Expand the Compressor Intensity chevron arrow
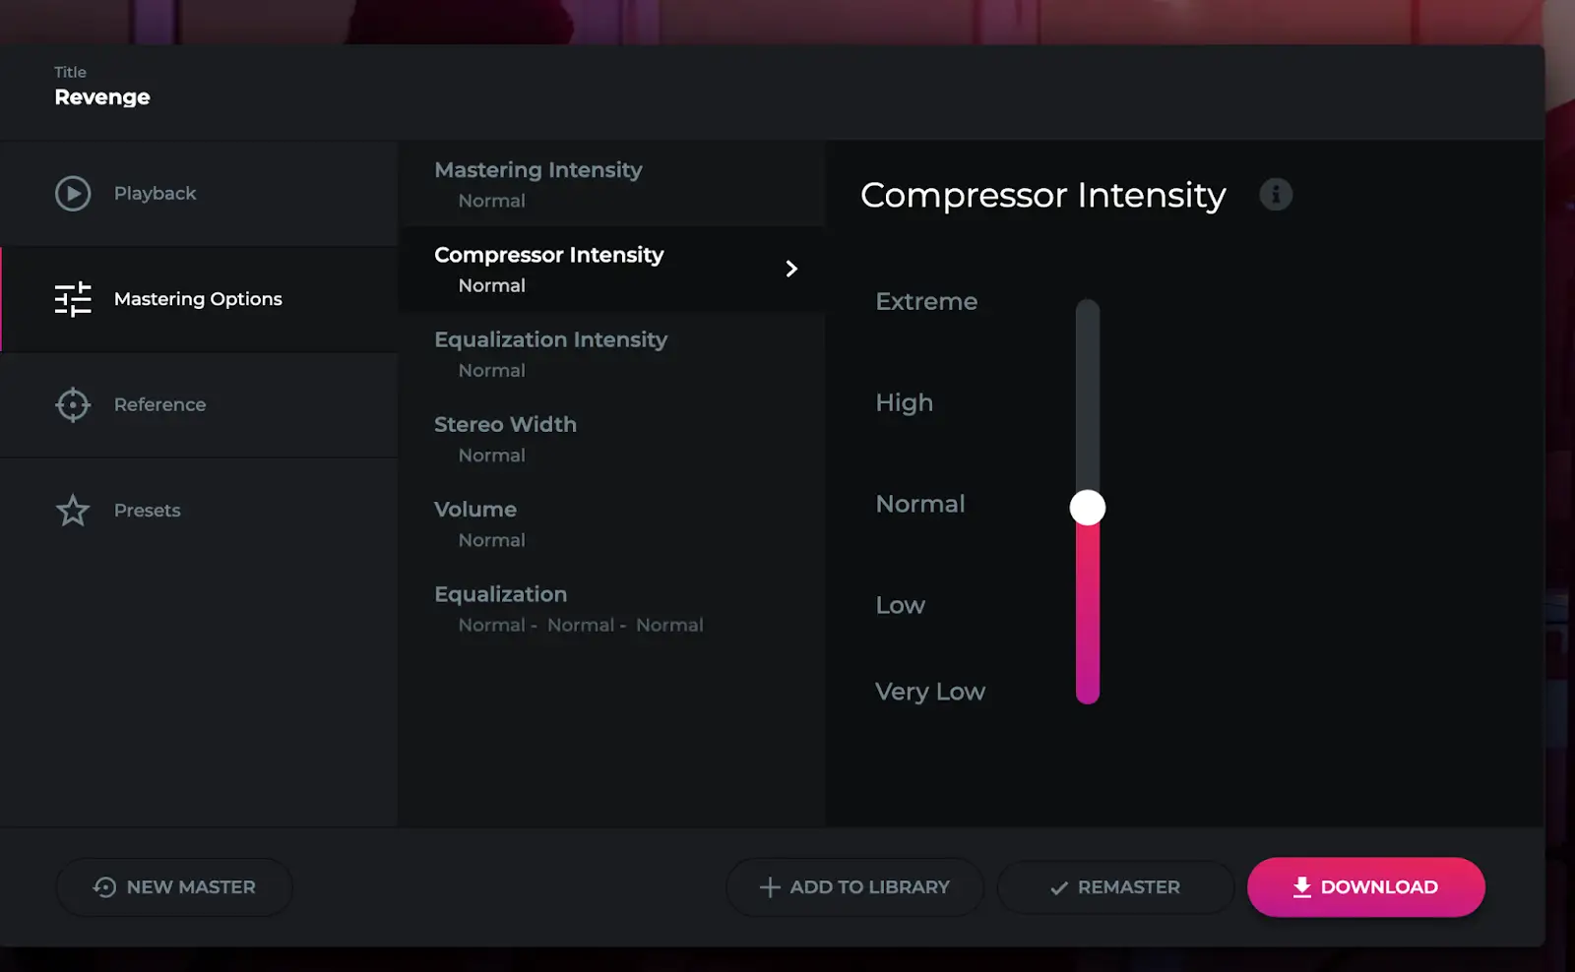The width and height of the screenshot is (1575, 972). pos(791,269)
